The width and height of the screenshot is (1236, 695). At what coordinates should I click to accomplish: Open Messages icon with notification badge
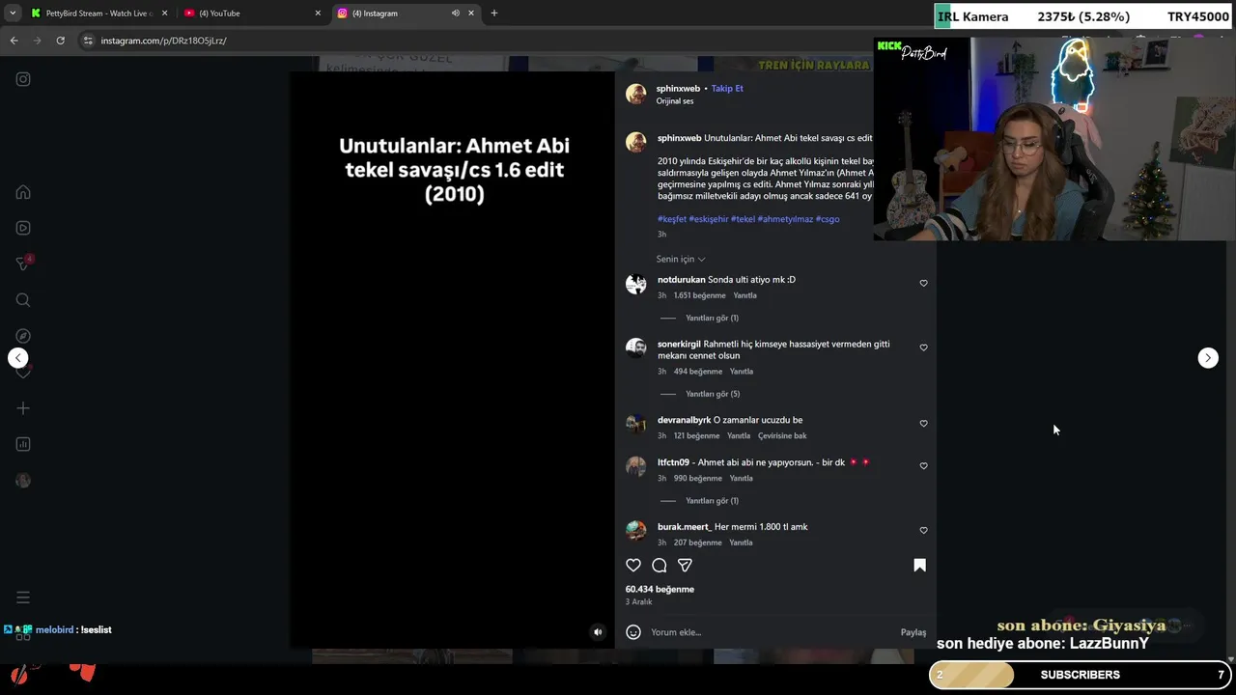[x=23, y=264]
